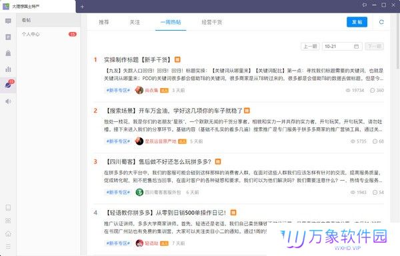Open the speaker announcements icon
Screen dimensions: 400x256
point(8,101)
